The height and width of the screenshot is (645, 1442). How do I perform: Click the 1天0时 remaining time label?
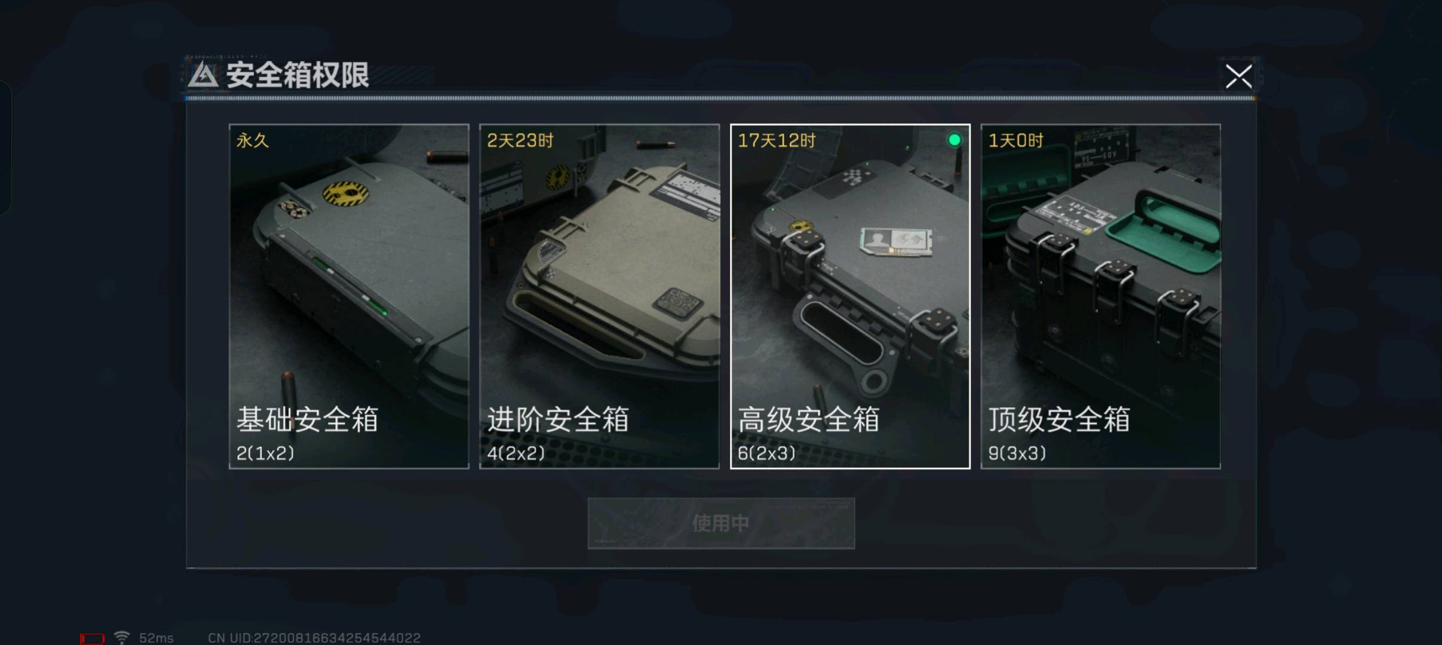pyautogui.click(x=1015, y=140)
